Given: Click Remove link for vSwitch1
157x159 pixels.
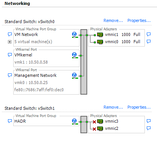Looking at the screenshot, I should point(113,107).
